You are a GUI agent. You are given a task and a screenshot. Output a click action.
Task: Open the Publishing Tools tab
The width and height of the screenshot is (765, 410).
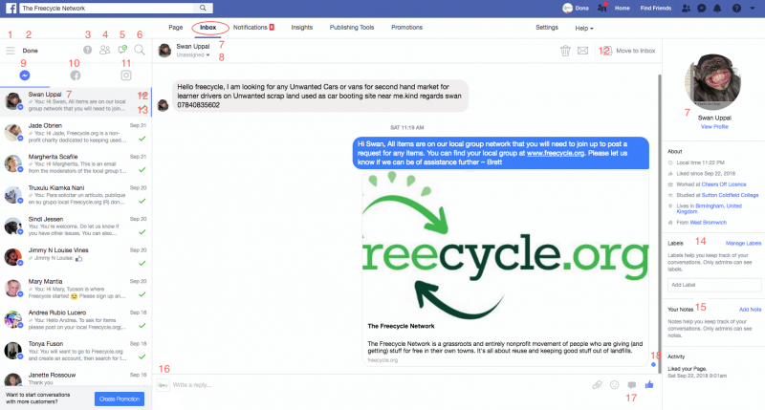coord(355,28)
